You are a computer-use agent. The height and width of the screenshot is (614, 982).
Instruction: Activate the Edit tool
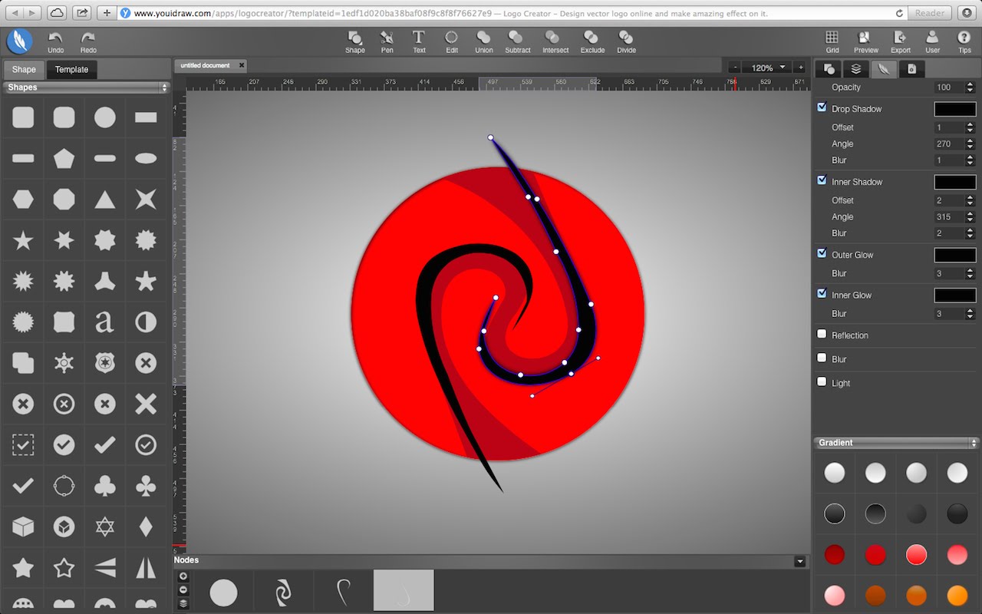(451, 40)
